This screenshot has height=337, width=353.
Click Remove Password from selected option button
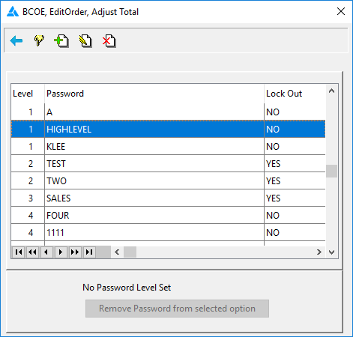click(177, 309)
